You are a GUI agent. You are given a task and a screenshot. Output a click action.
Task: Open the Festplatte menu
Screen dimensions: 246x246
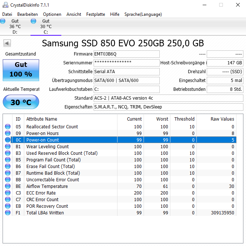point(95,14)
